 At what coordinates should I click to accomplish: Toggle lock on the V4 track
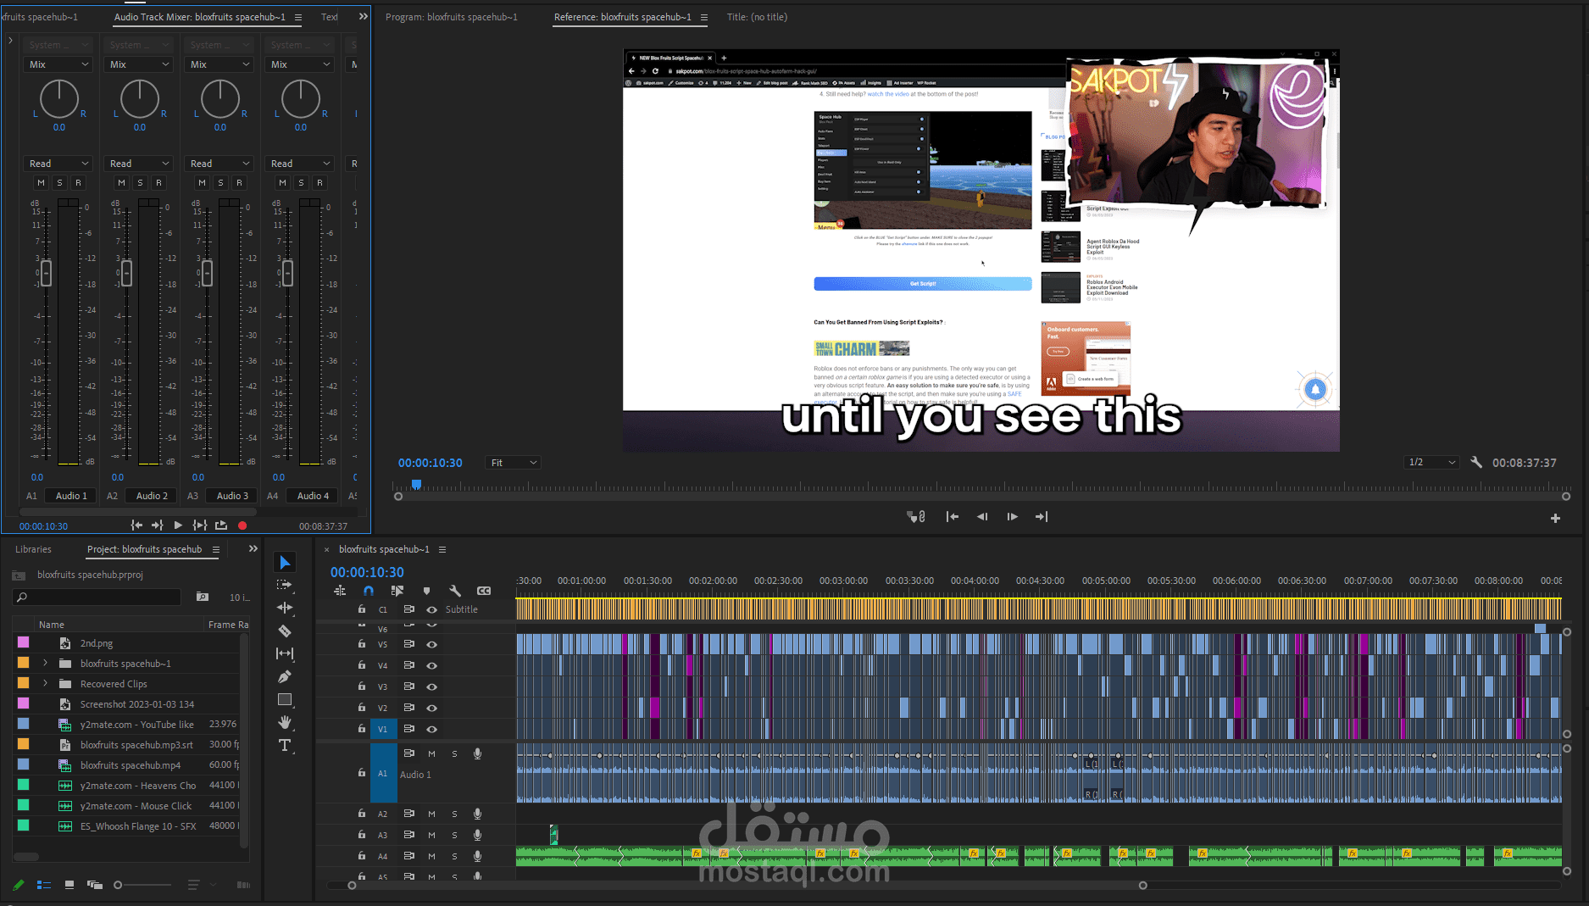point(362,665)
